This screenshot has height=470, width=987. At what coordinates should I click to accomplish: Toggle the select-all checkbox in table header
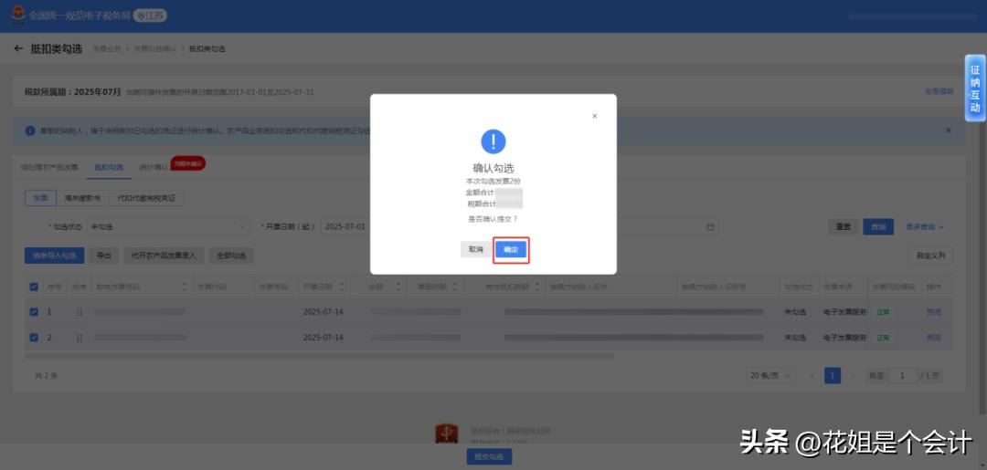(x=34, y=287)
